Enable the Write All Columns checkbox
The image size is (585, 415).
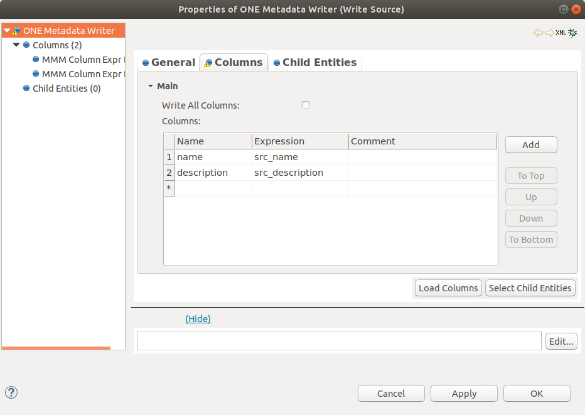306,105
